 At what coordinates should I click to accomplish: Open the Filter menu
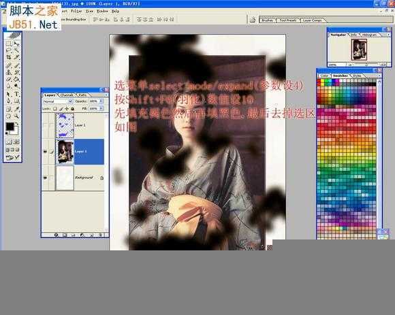tap(76, 11)
